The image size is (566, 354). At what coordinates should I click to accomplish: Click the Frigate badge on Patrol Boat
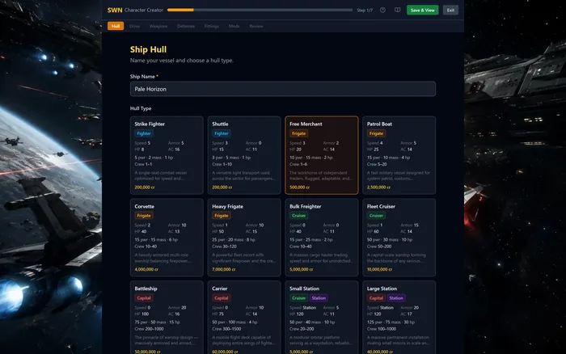pos(376,133)
